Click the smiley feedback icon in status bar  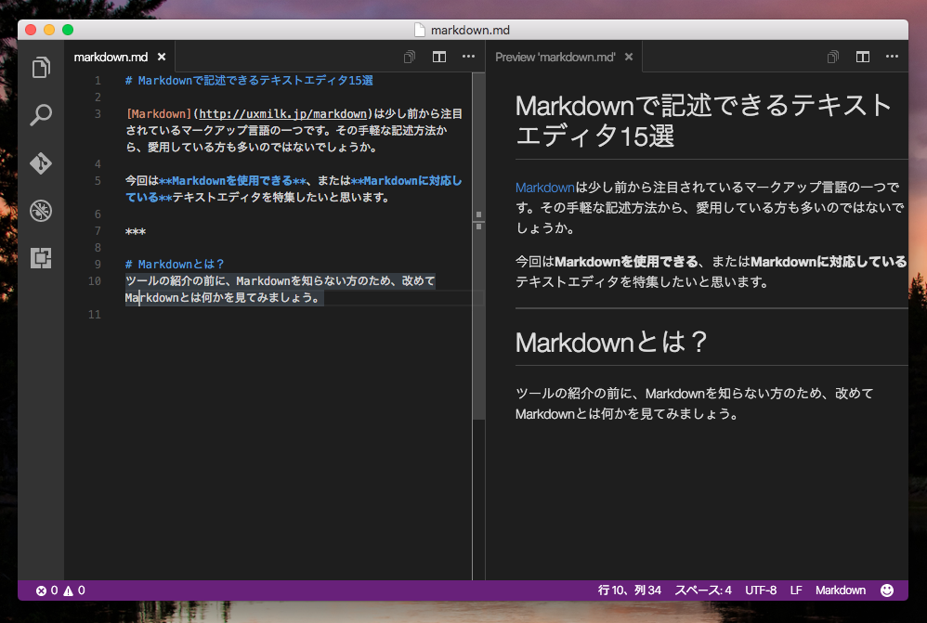coord(886,591)
